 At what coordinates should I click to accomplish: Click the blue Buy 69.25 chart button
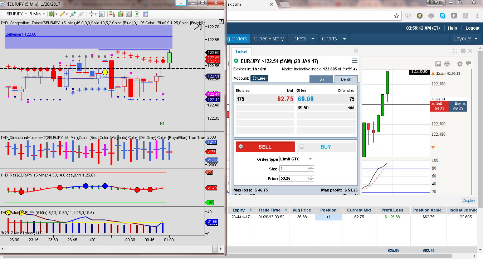coord(458,106)
